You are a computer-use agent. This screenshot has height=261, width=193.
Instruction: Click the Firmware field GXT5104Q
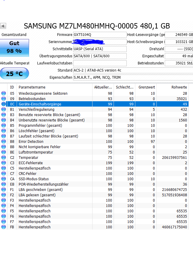tap(100, 35)
